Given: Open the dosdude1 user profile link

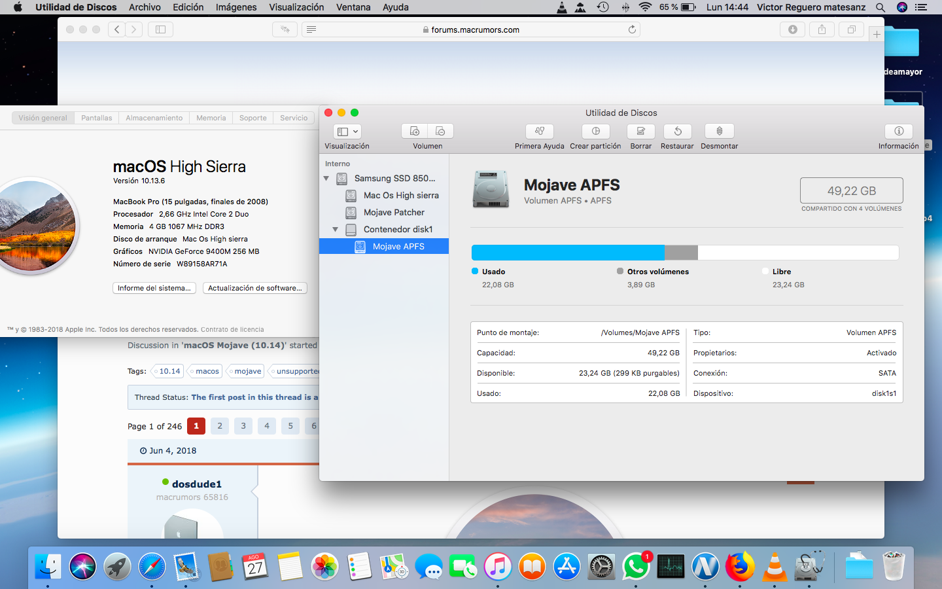Looking at the screenshot, I should click(197, 484).
